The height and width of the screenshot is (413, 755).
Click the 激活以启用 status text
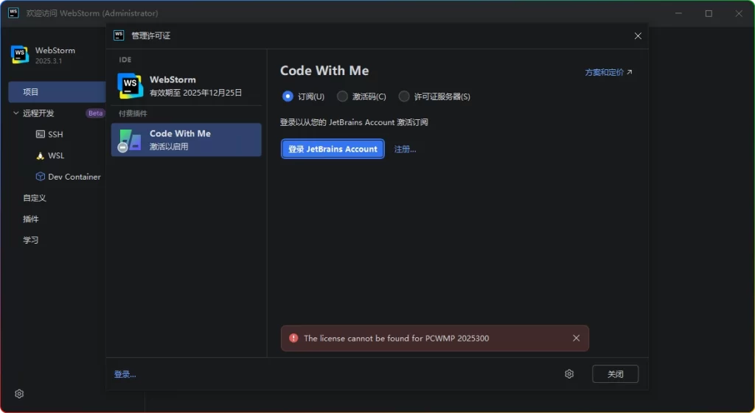click(x=169, y=147)
